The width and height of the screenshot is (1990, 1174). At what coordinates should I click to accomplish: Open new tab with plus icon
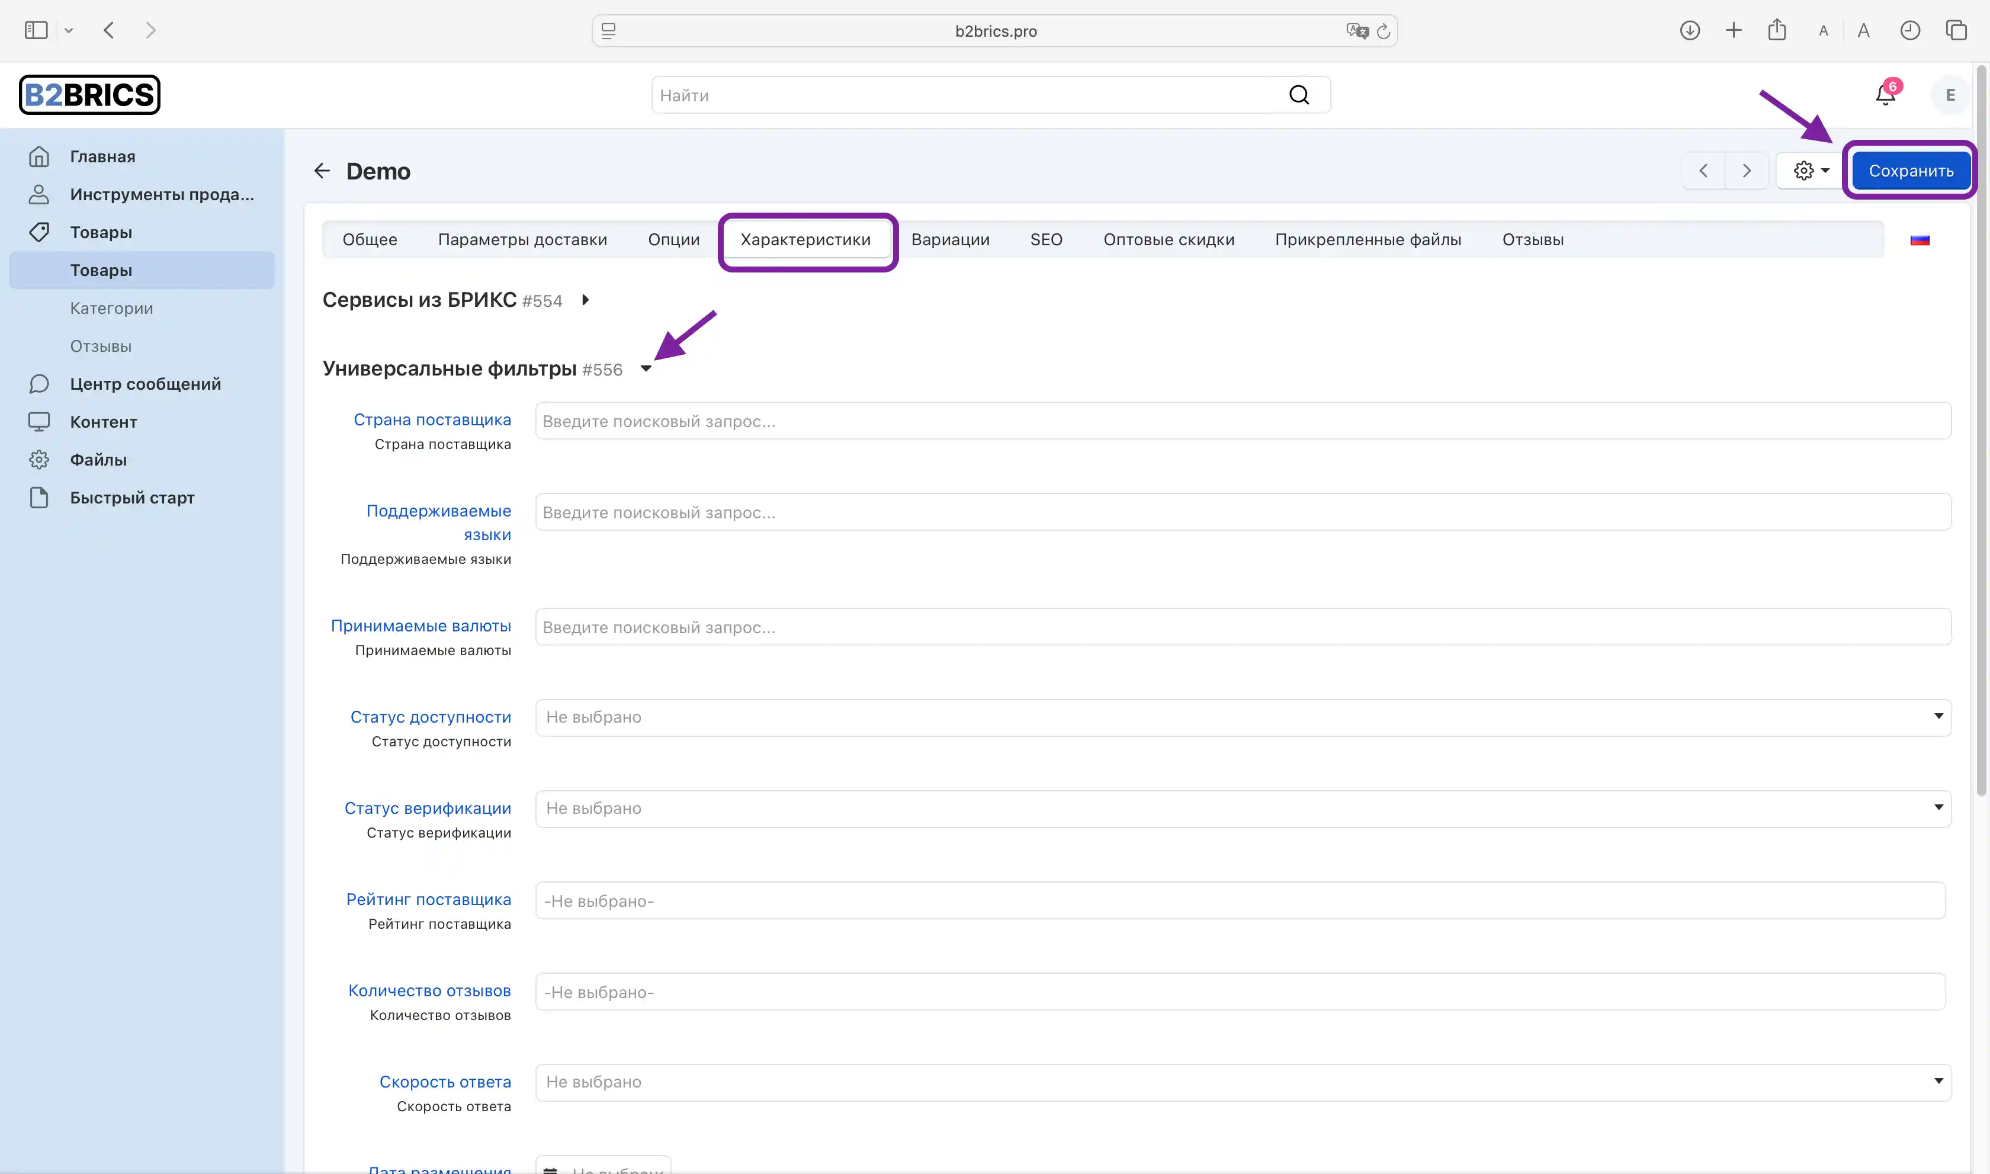[x=1733, y=30]
